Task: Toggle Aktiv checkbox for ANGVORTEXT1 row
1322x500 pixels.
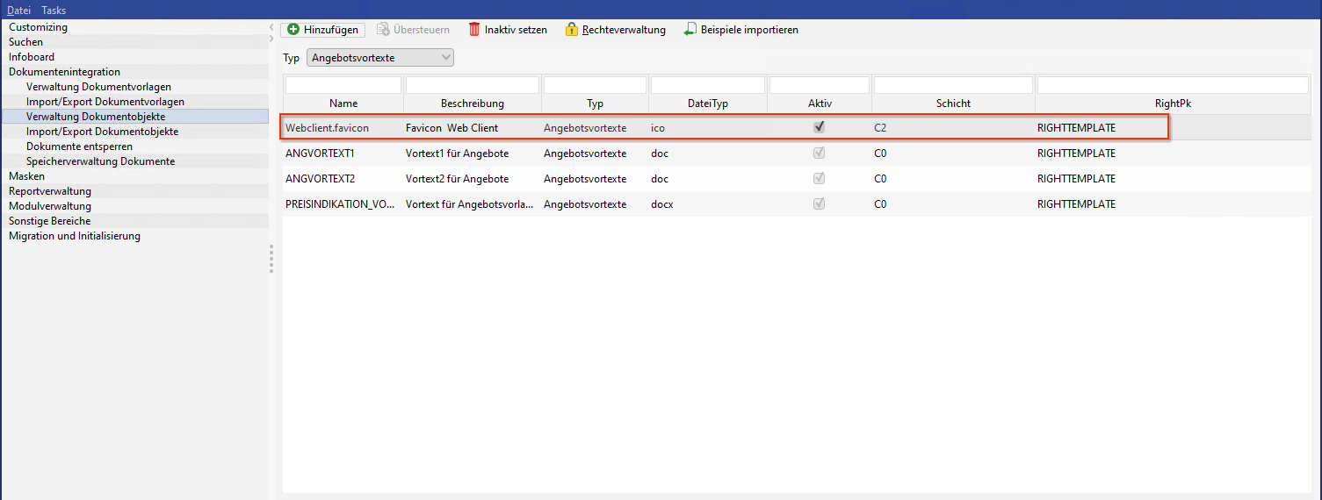Action: pos(820,154)
